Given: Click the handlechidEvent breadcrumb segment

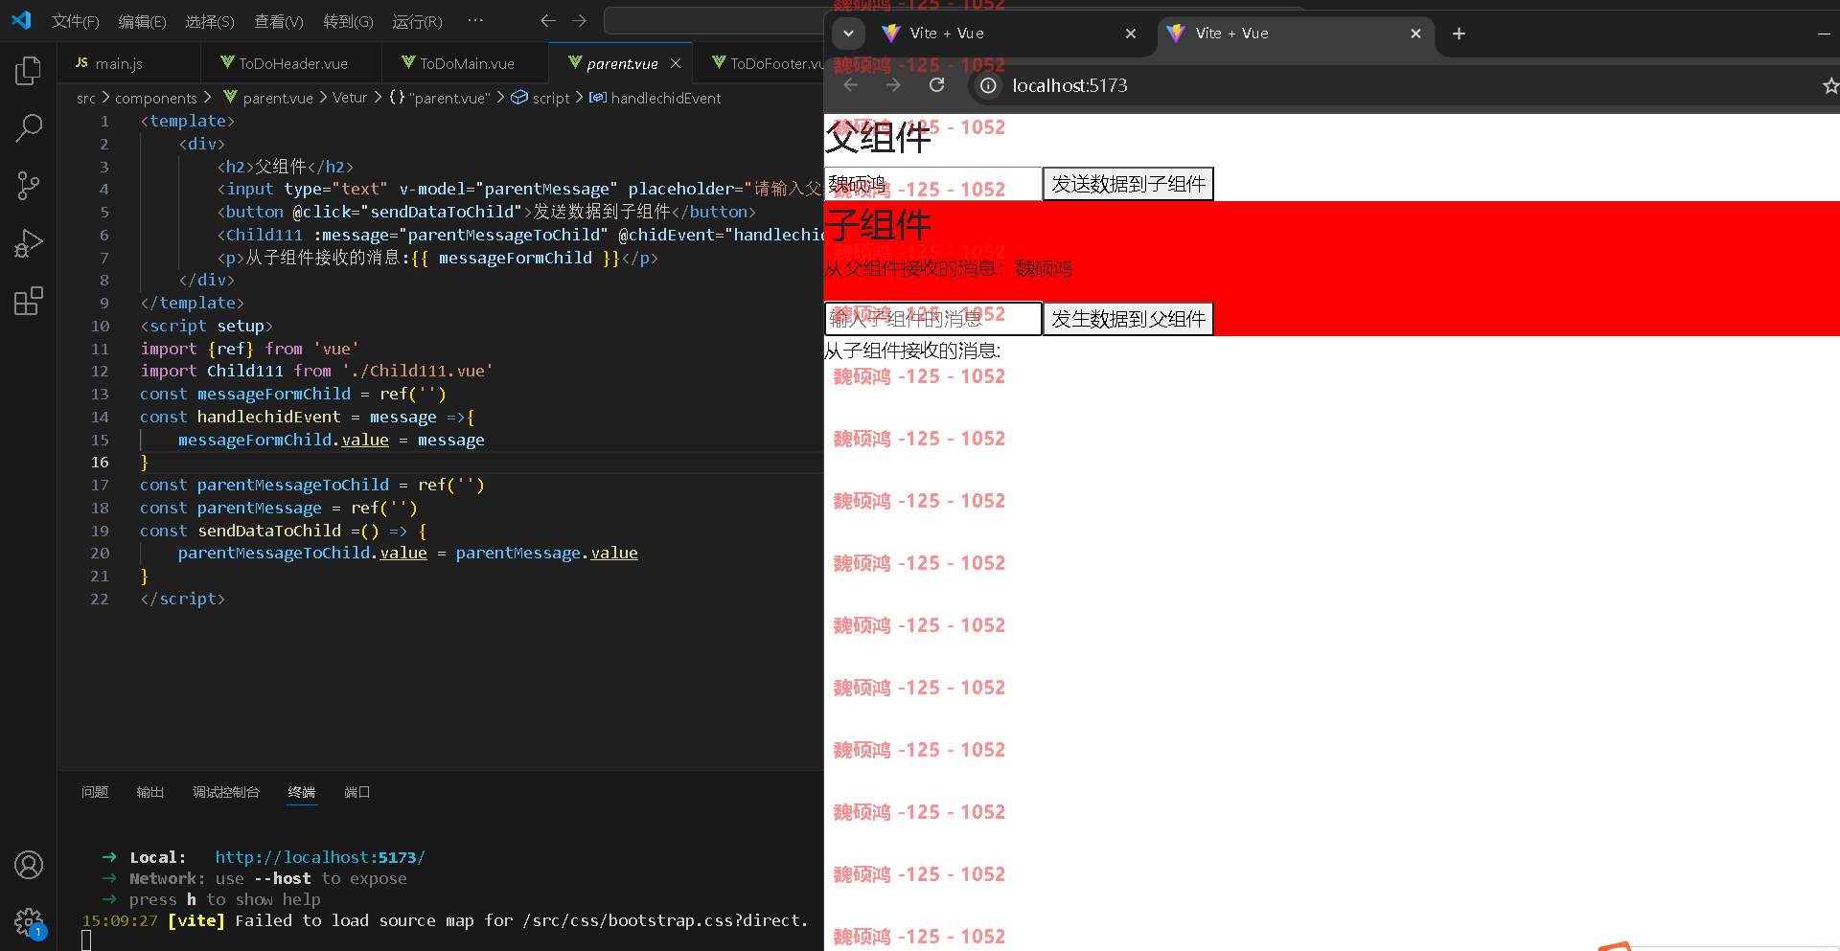Looking at the screenshot, I should coord(655,98).
